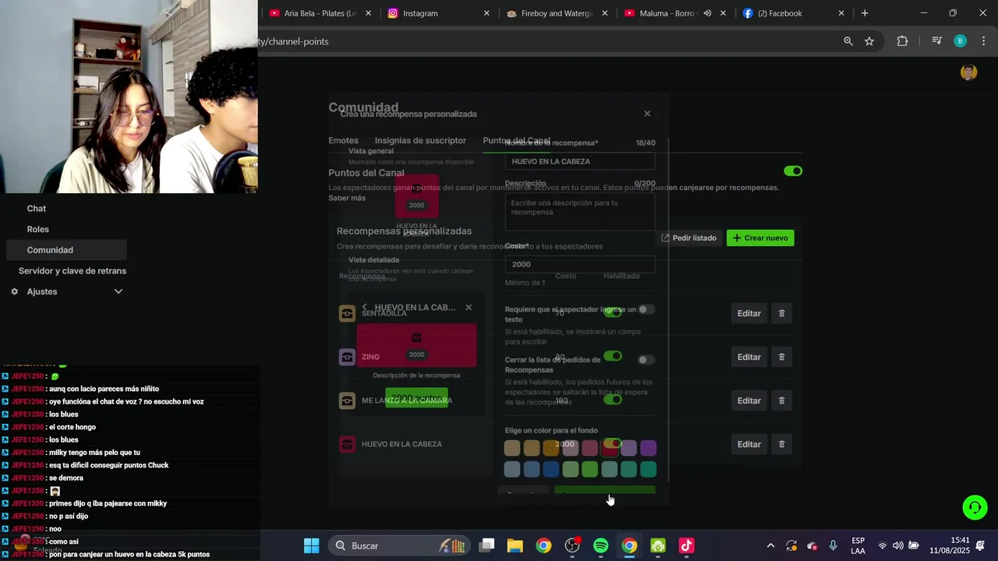
Task: Switch to Fireboy and Watergirl tab
Action: click(x=557, y=13)
